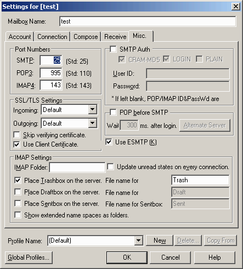Close the settings dialog window
243x269 pixels.
point(236,7)
